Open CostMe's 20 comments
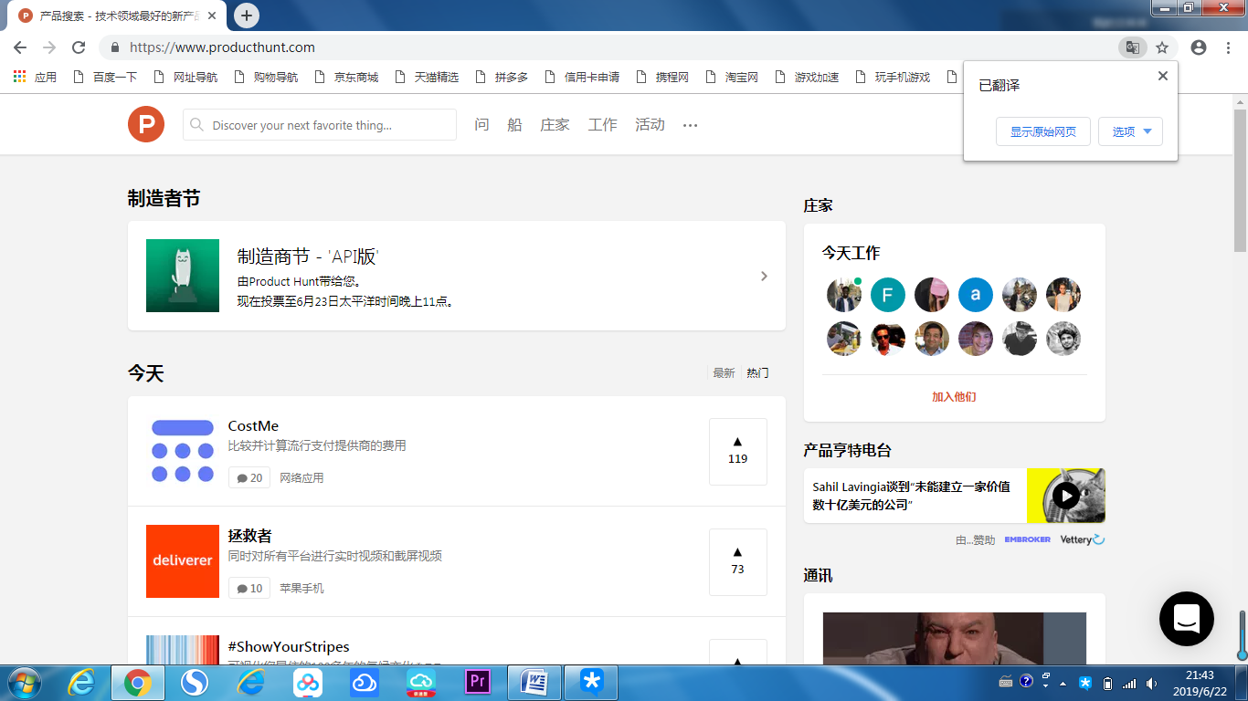The width and height of the screenshot is (1248, 701). pyautogui.click(x=249, y=478)
